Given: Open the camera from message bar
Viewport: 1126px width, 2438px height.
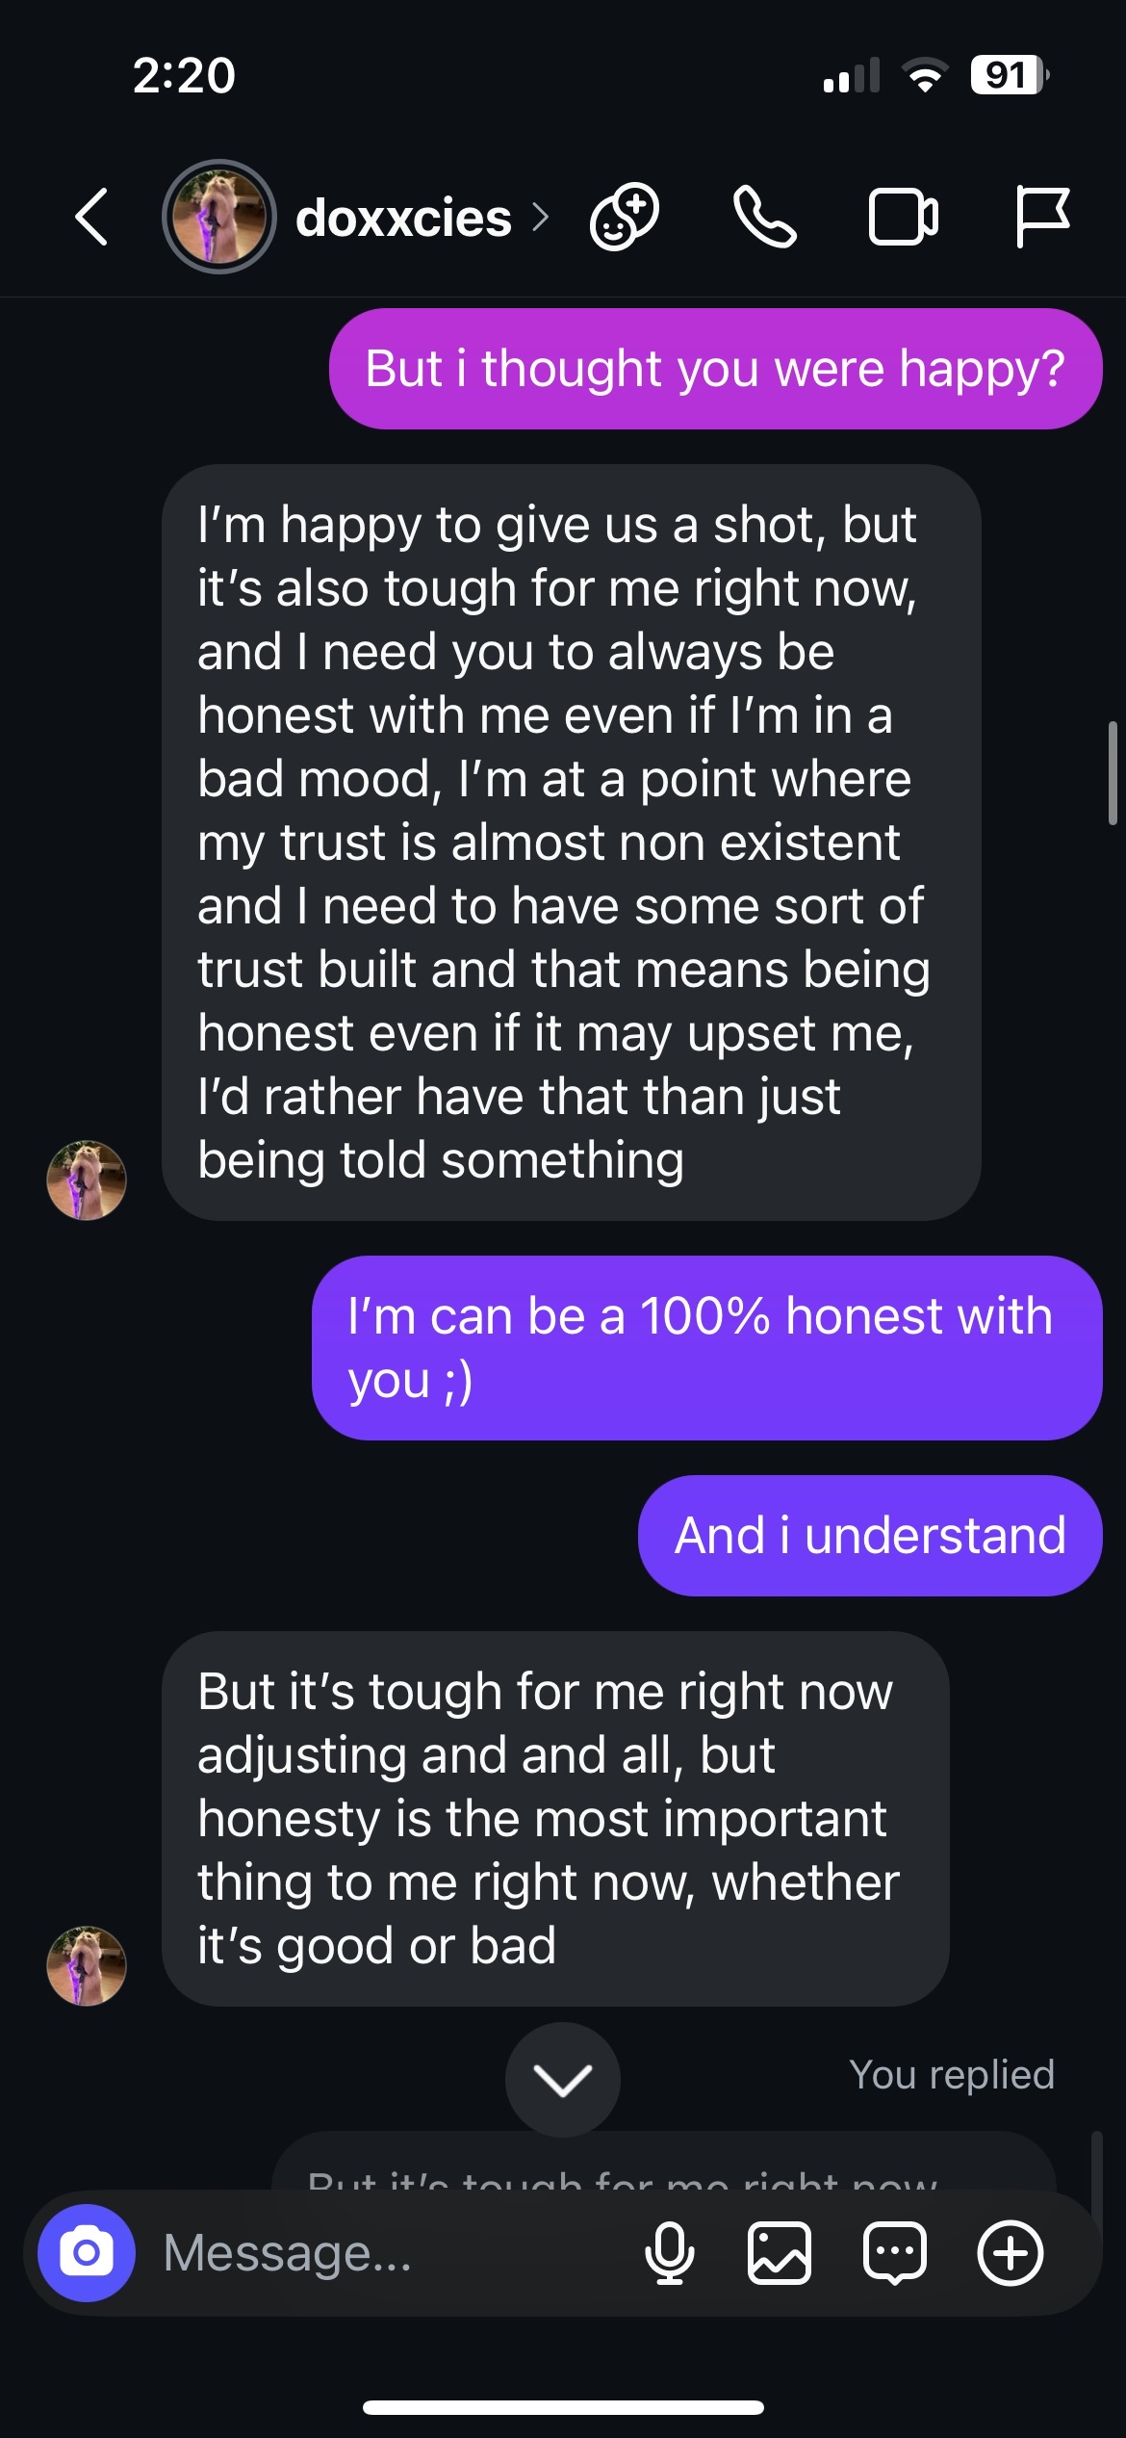Looking at the screenshot, I should [x=87, y=2253].
